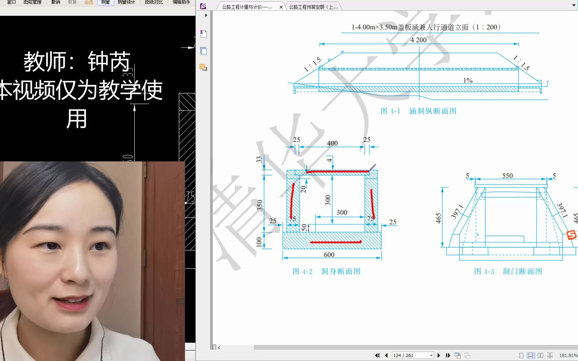This screenshot has height=361, width=578.
Task: Click the caption 图 4-2 洞身断面图
Action: (x=326, y=271)
